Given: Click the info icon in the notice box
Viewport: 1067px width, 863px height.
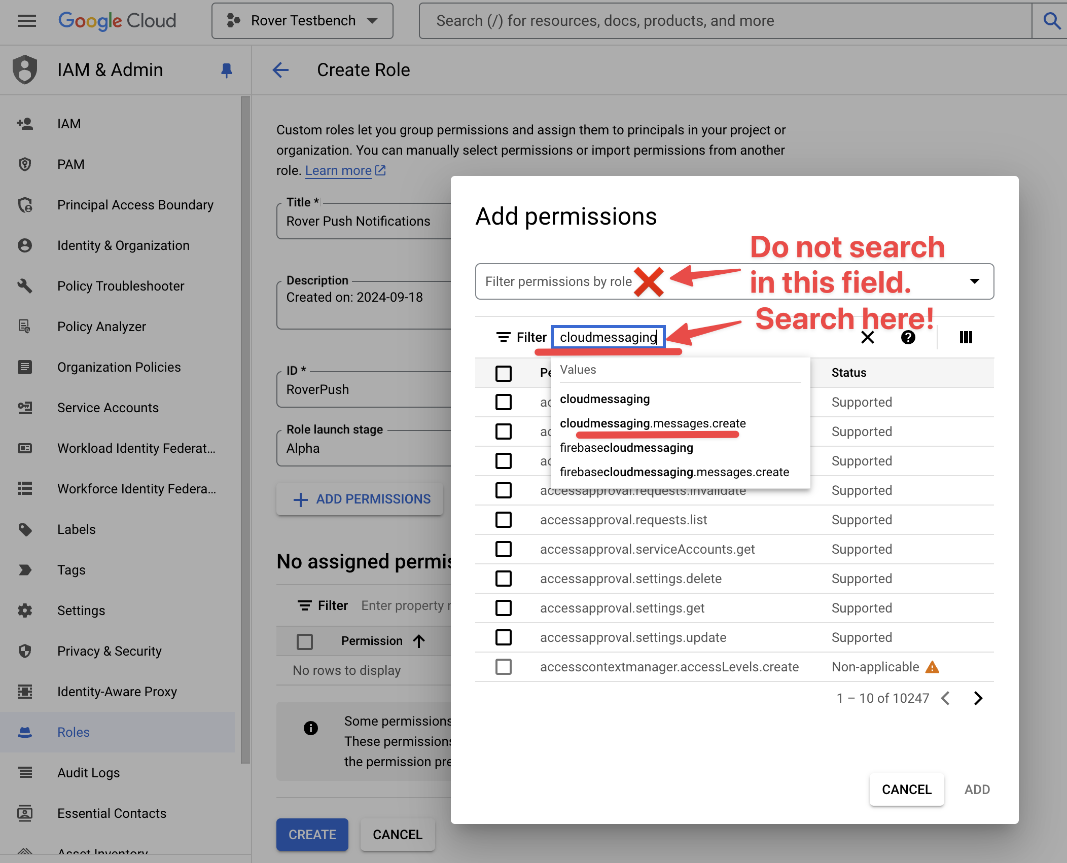Looking at the screenshot, I should click(x=310, y=728).
